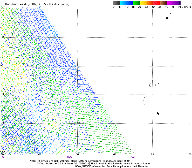Click the '69' longitude axis label

[x=115, y=155]
